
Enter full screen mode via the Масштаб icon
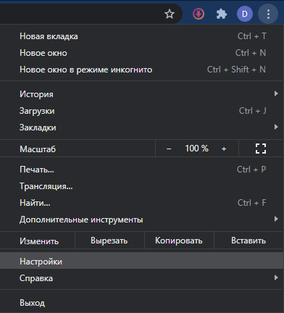pyautogui.click(x=261, y=149)
